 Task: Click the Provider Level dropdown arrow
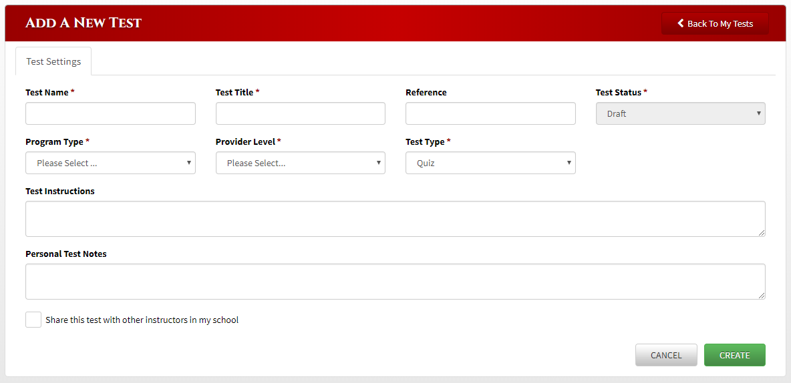click(x=378, y=162)
